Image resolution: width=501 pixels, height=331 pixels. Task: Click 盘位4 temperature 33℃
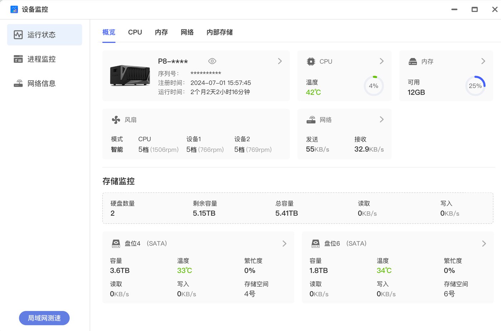tap(185, 270)
